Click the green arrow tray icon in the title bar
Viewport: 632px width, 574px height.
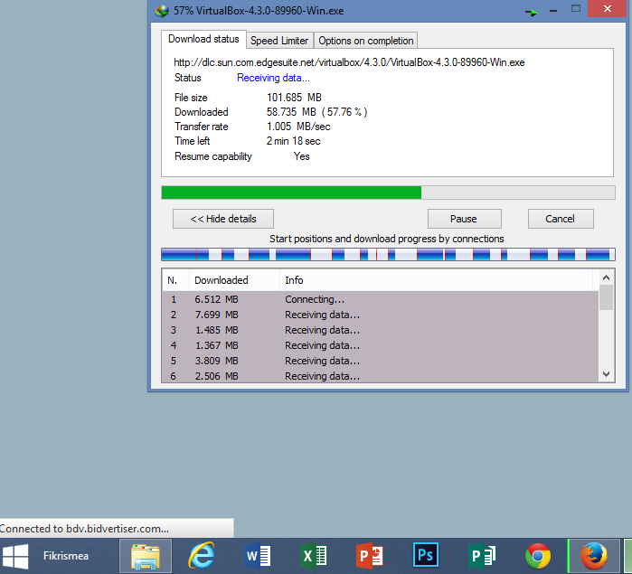click(x=532, y=13)
